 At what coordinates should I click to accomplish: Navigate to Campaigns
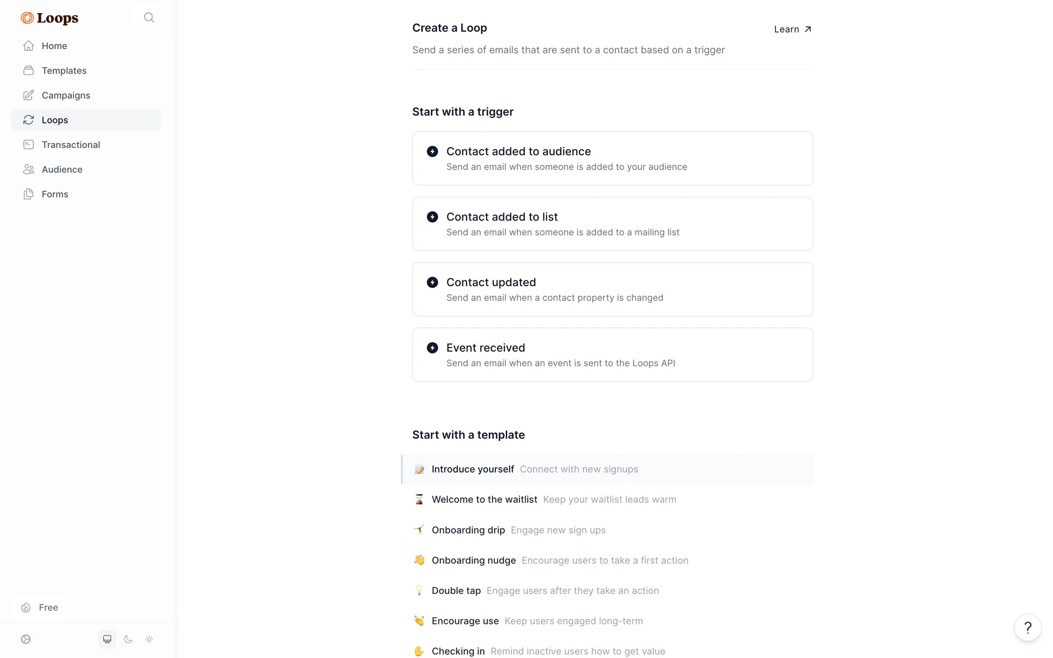coord(66,95)
